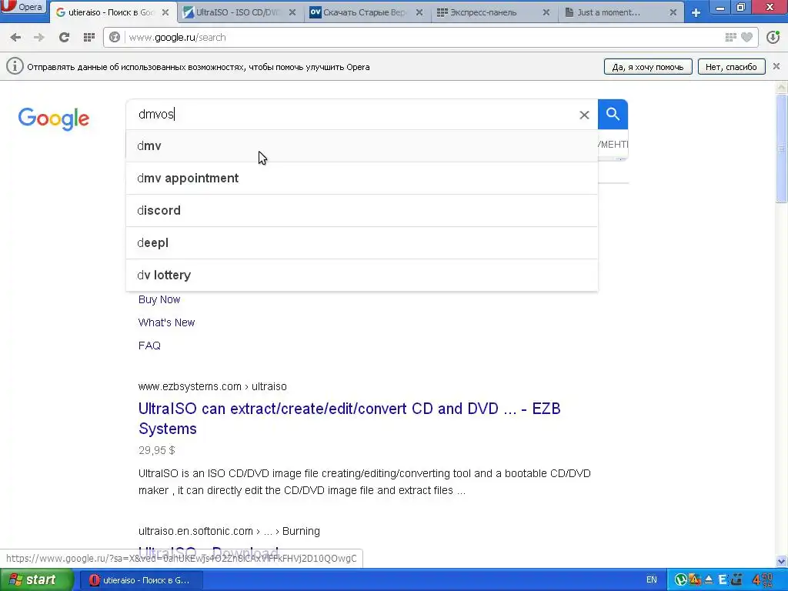The width and height of the screenshot is (788, 591).
Task: Click the info icon in the Opera notification bar
Action: [15, 66]
